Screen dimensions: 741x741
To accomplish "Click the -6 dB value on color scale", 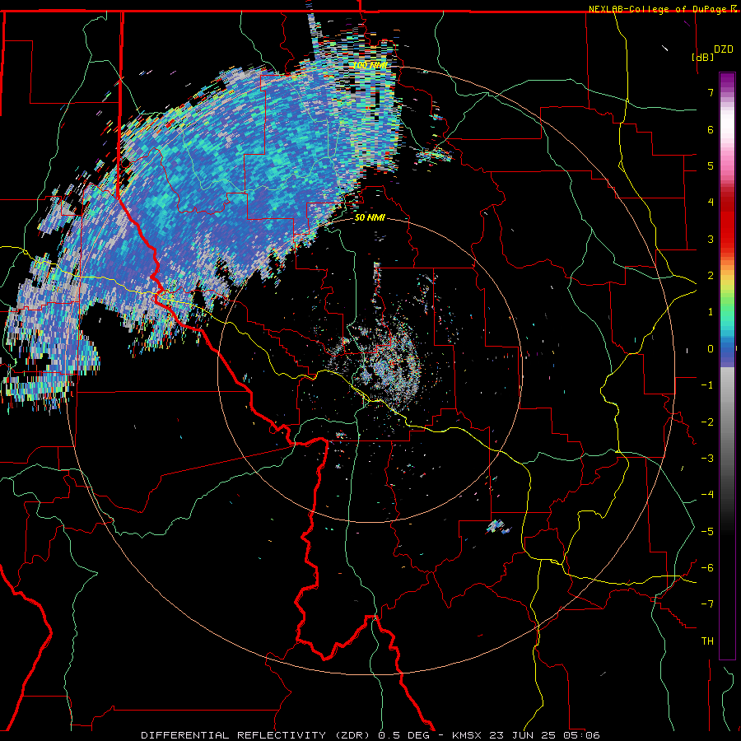I will pyautogui.click(x=707, y=568).
